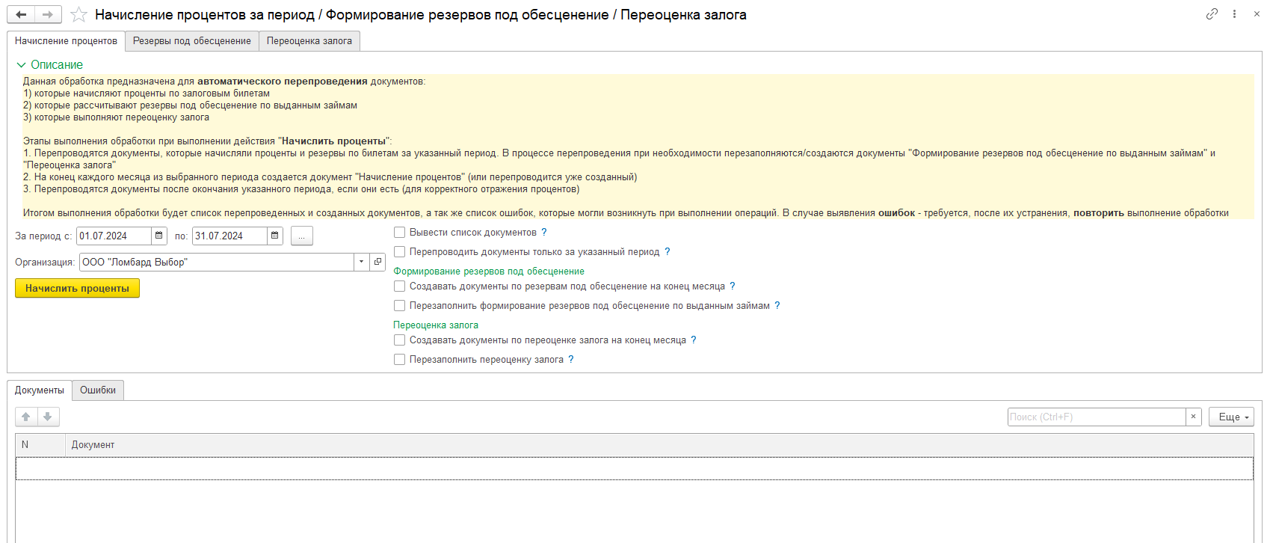Enable 'Вывести список документов' checkbox
The width and height of the screenshot is (1273, 543).
400,233
